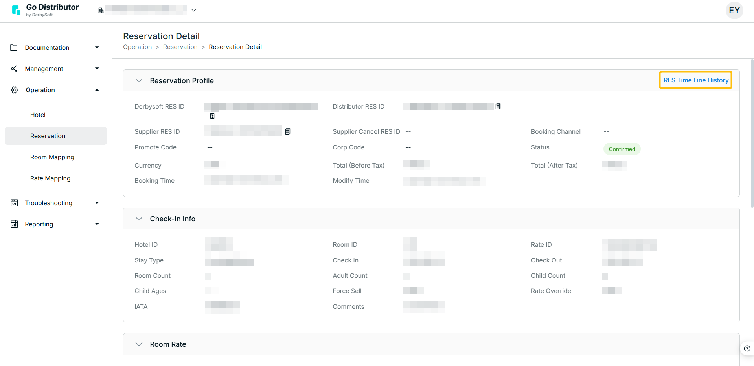Click the Reporting menu label
This screenshot has height=366, width=754.
(39, 224)
